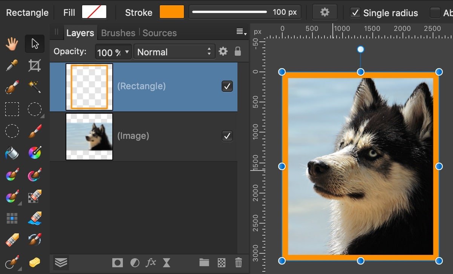453x274 pixels.
Task: Delete the selected layer with the trash button
Action: 238,263
